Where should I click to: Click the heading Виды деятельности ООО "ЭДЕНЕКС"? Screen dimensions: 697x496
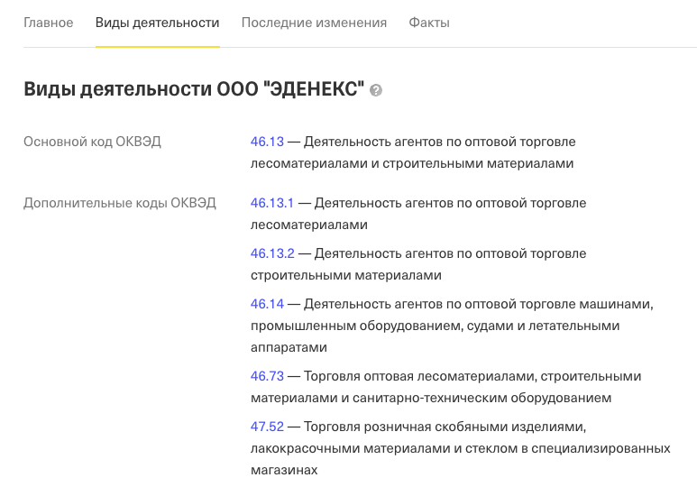(194, 89)
